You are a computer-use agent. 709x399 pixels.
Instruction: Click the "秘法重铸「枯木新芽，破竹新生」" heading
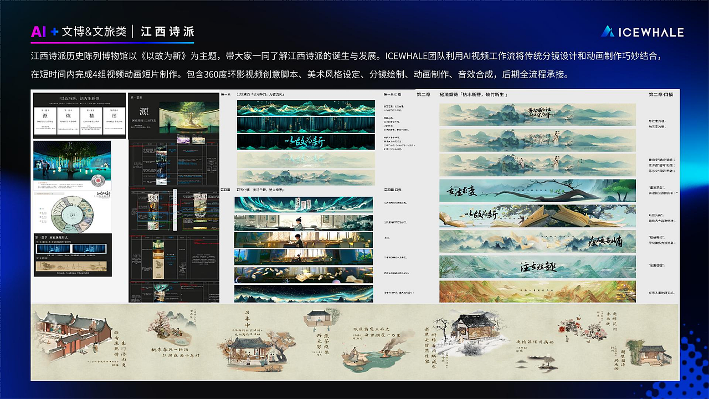474,95
